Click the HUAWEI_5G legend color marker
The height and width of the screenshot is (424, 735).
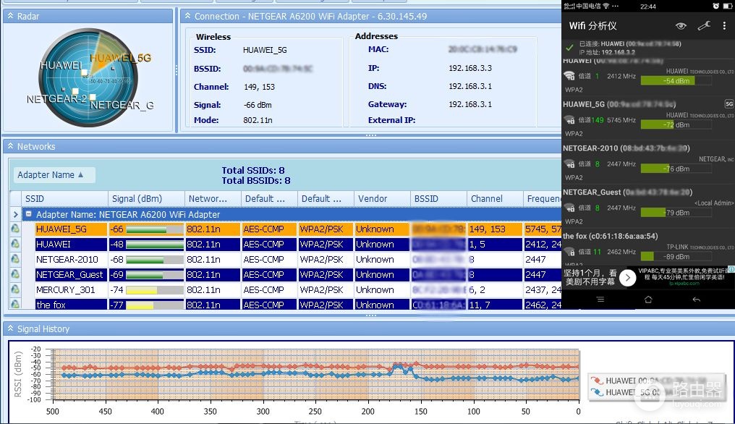pyautogui.click(x=597, y=392)
